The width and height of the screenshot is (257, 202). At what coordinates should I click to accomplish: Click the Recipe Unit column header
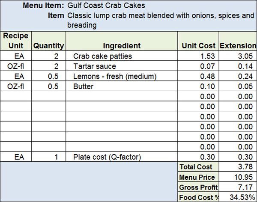16,41
